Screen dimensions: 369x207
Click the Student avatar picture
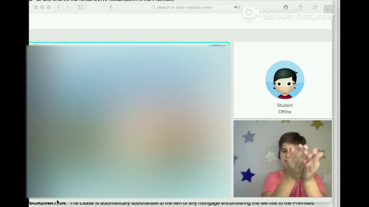(x=285, y=80)
